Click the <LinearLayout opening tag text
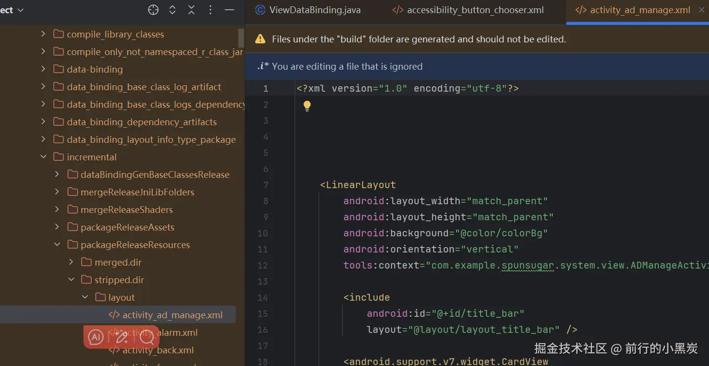This screenshot has width=709, height=366. pos(358,185)
